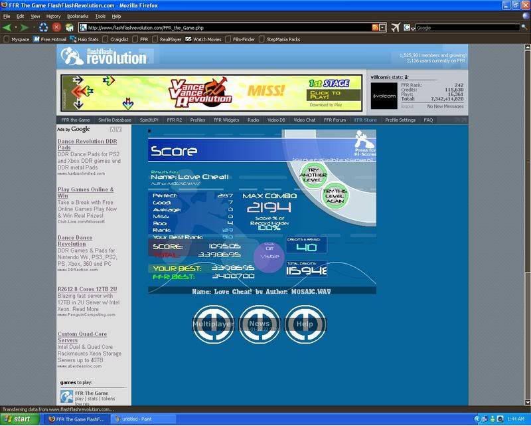Open FFR the Game nav tab
Screen dimensions: 531x426
[x=76, y=120]
